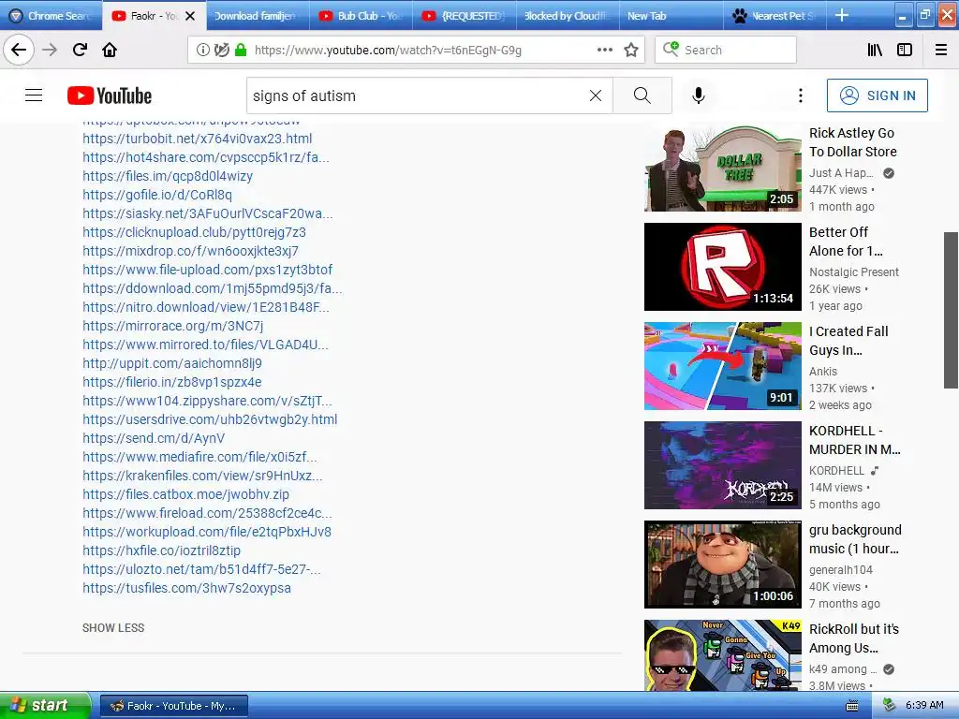Open the workupload.com link
This screenshot has width=959, height=719.
click(x=207, y=532)
